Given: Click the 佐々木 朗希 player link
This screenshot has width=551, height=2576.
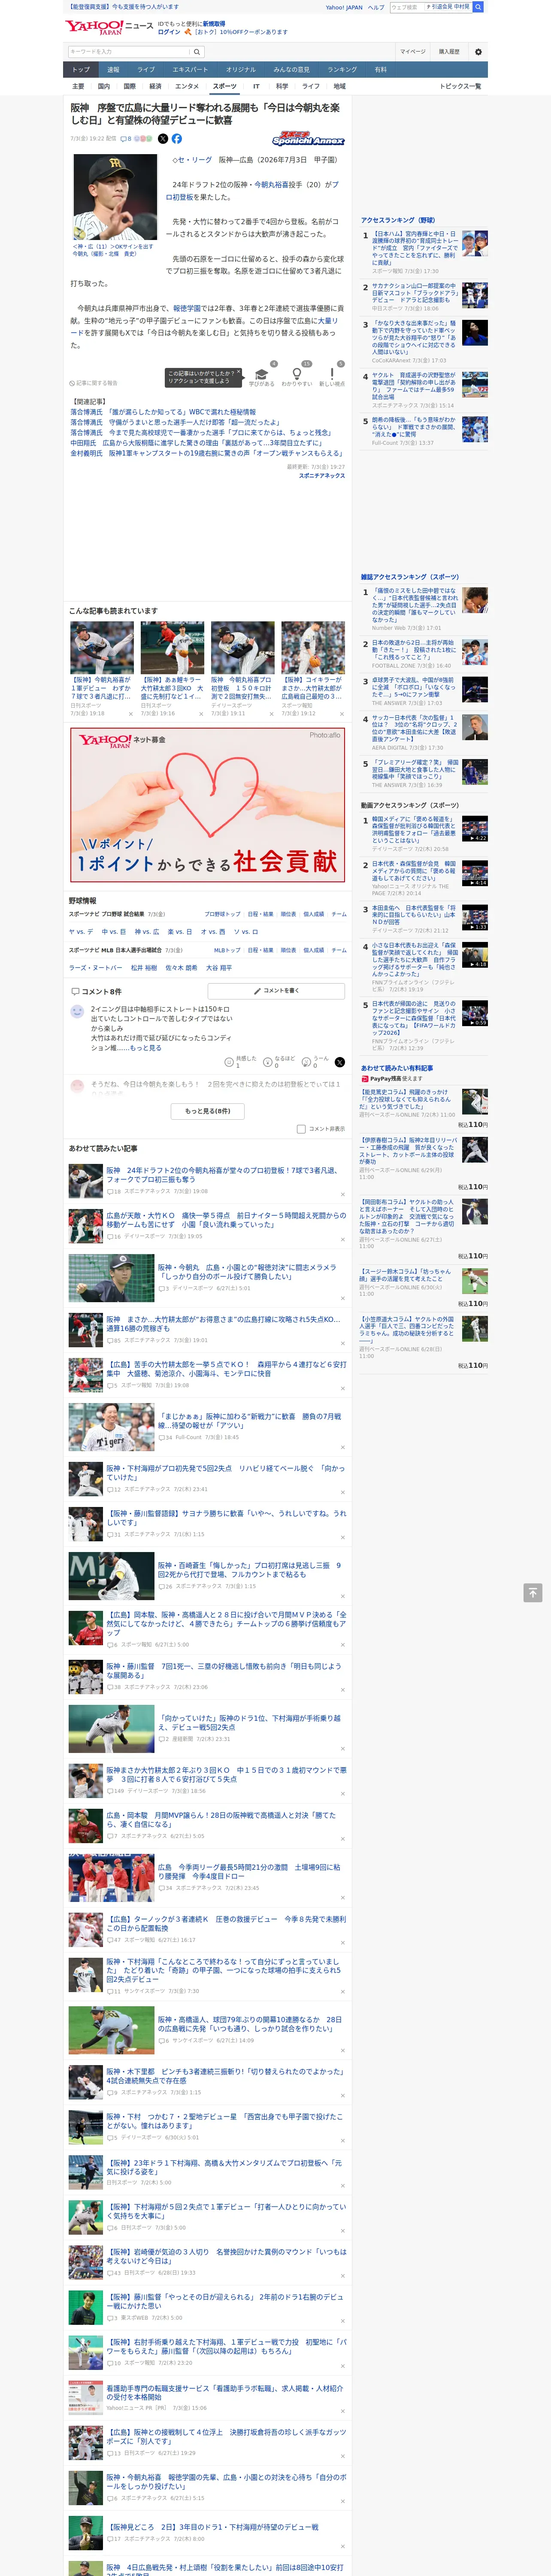Looking at the screenshot, I should tap(181, 968).
